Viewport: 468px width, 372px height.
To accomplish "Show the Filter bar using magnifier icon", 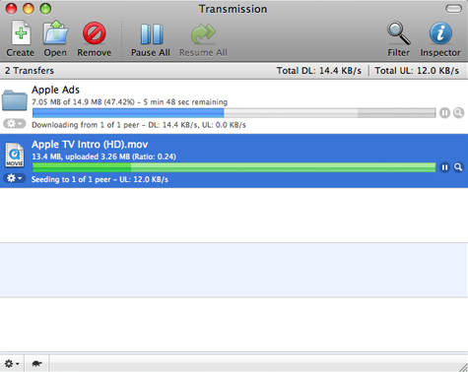I will (398, 33).
